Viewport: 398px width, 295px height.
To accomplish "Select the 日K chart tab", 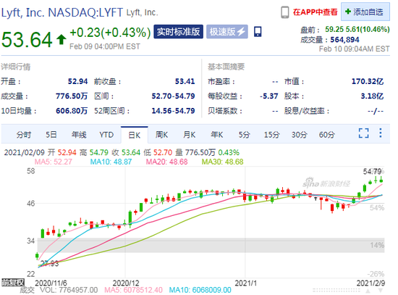I will 135,135.
